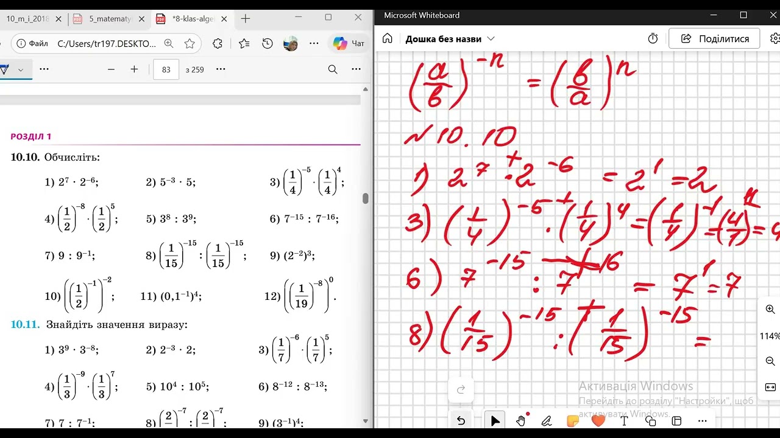Click exercise number 10.10 in the PDF
Image resolution: width=780 pixels, height=438 pixels.
[25, 158]
